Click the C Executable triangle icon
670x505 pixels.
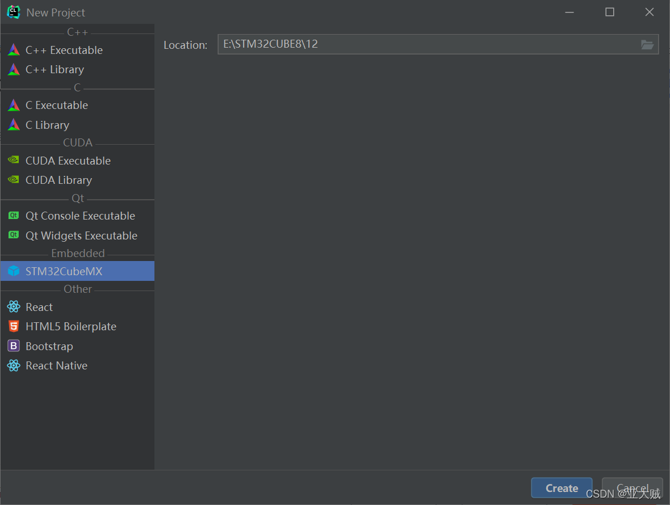pyautogui.click(x=14, y=105)
